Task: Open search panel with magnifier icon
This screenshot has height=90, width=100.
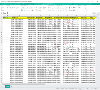Action: 98,15
